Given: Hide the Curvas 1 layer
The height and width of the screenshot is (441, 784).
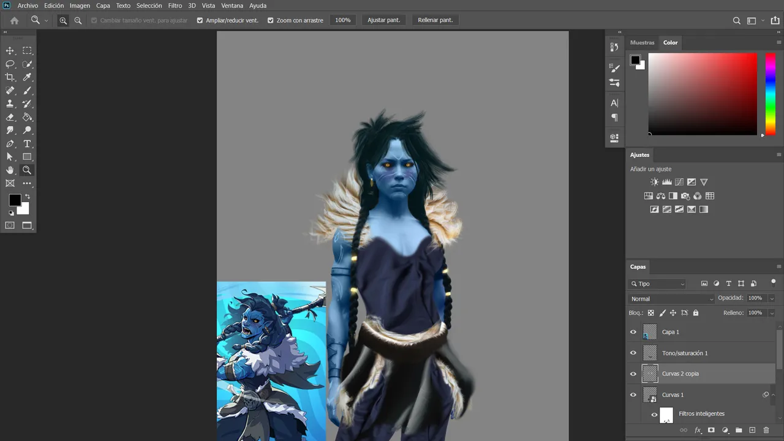Looking at the screenshot, I should click(633, 394).
